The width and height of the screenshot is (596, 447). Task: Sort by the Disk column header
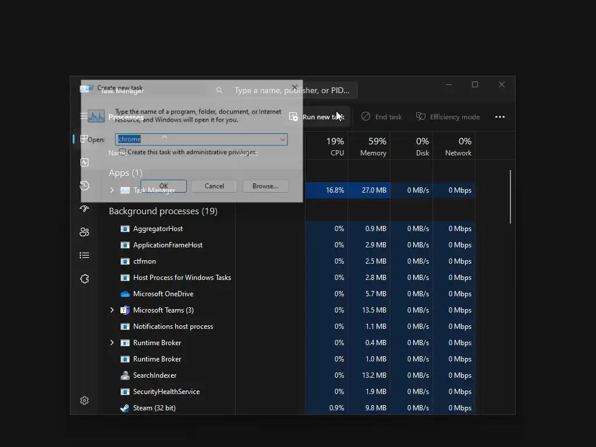[x=411, y=146]
